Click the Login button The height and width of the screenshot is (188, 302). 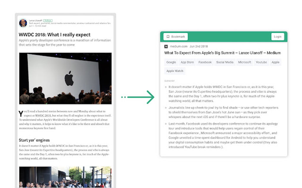point(277,36)
